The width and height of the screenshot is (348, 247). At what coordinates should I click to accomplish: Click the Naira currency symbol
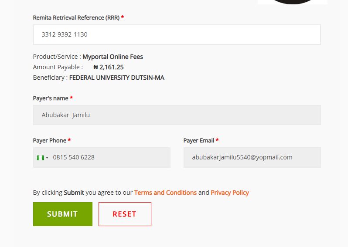96,68
